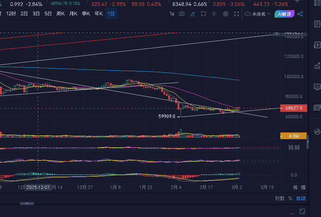Toggle 对数 logarithmic scale

click(x=280, y=198)
